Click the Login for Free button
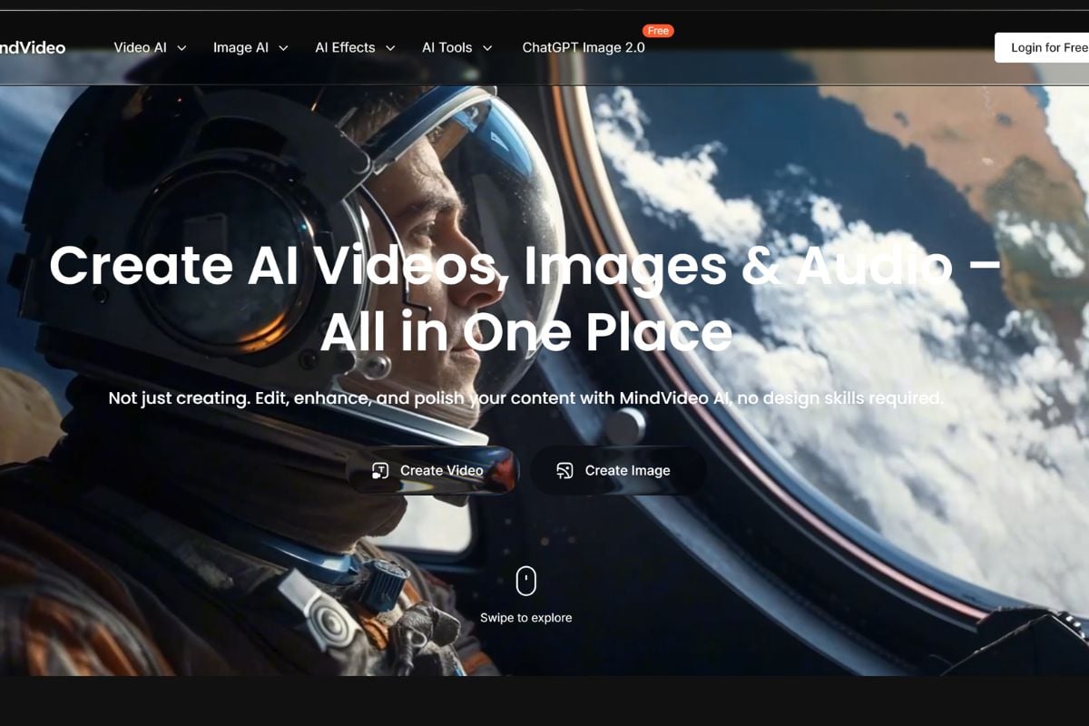The height and width of the screenshot is (726, 1089). click(x=1042, y=47)
